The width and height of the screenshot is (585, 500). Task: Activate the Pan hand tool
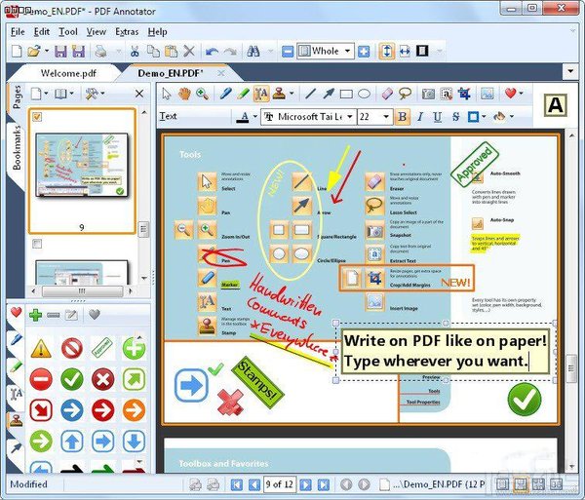click(x=184, y=94)
